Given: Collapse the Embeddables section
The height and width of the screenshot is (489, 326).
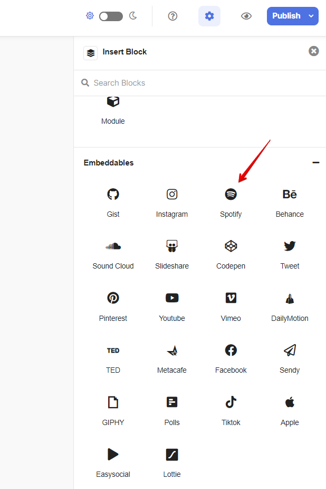Looking at the screenshot, I should (316, 162).
